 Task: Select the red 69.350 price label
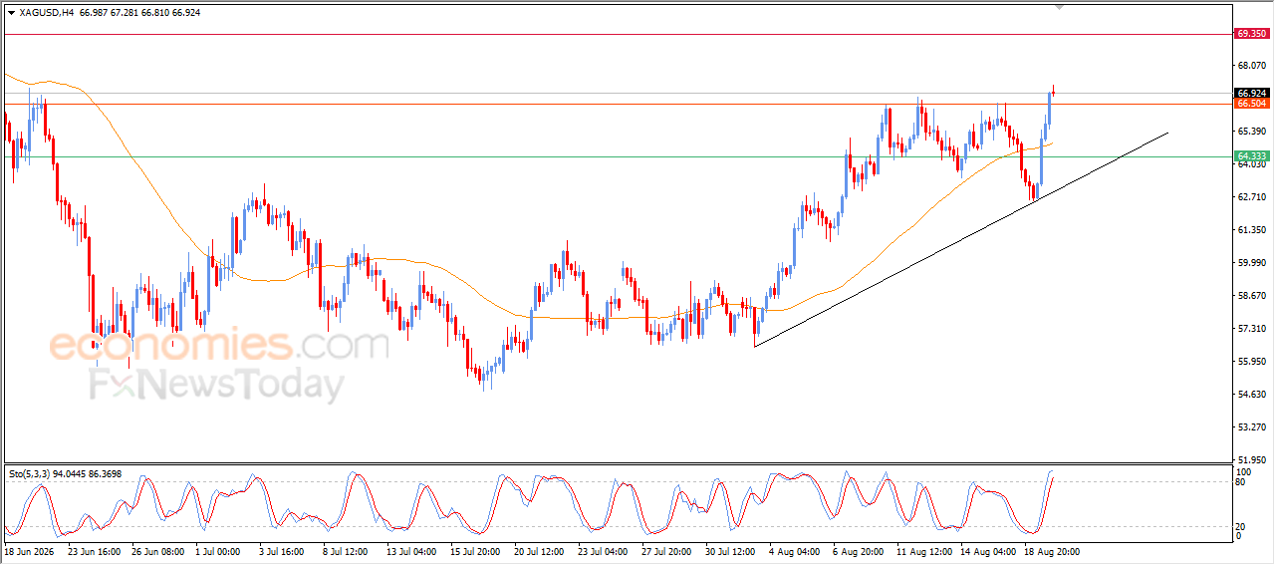(x=1251, y=34)
